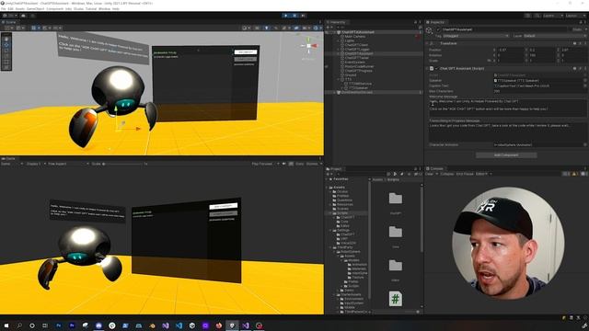
Task: Click Gizmos in the Game view toolbar
Action: [313, 164]
